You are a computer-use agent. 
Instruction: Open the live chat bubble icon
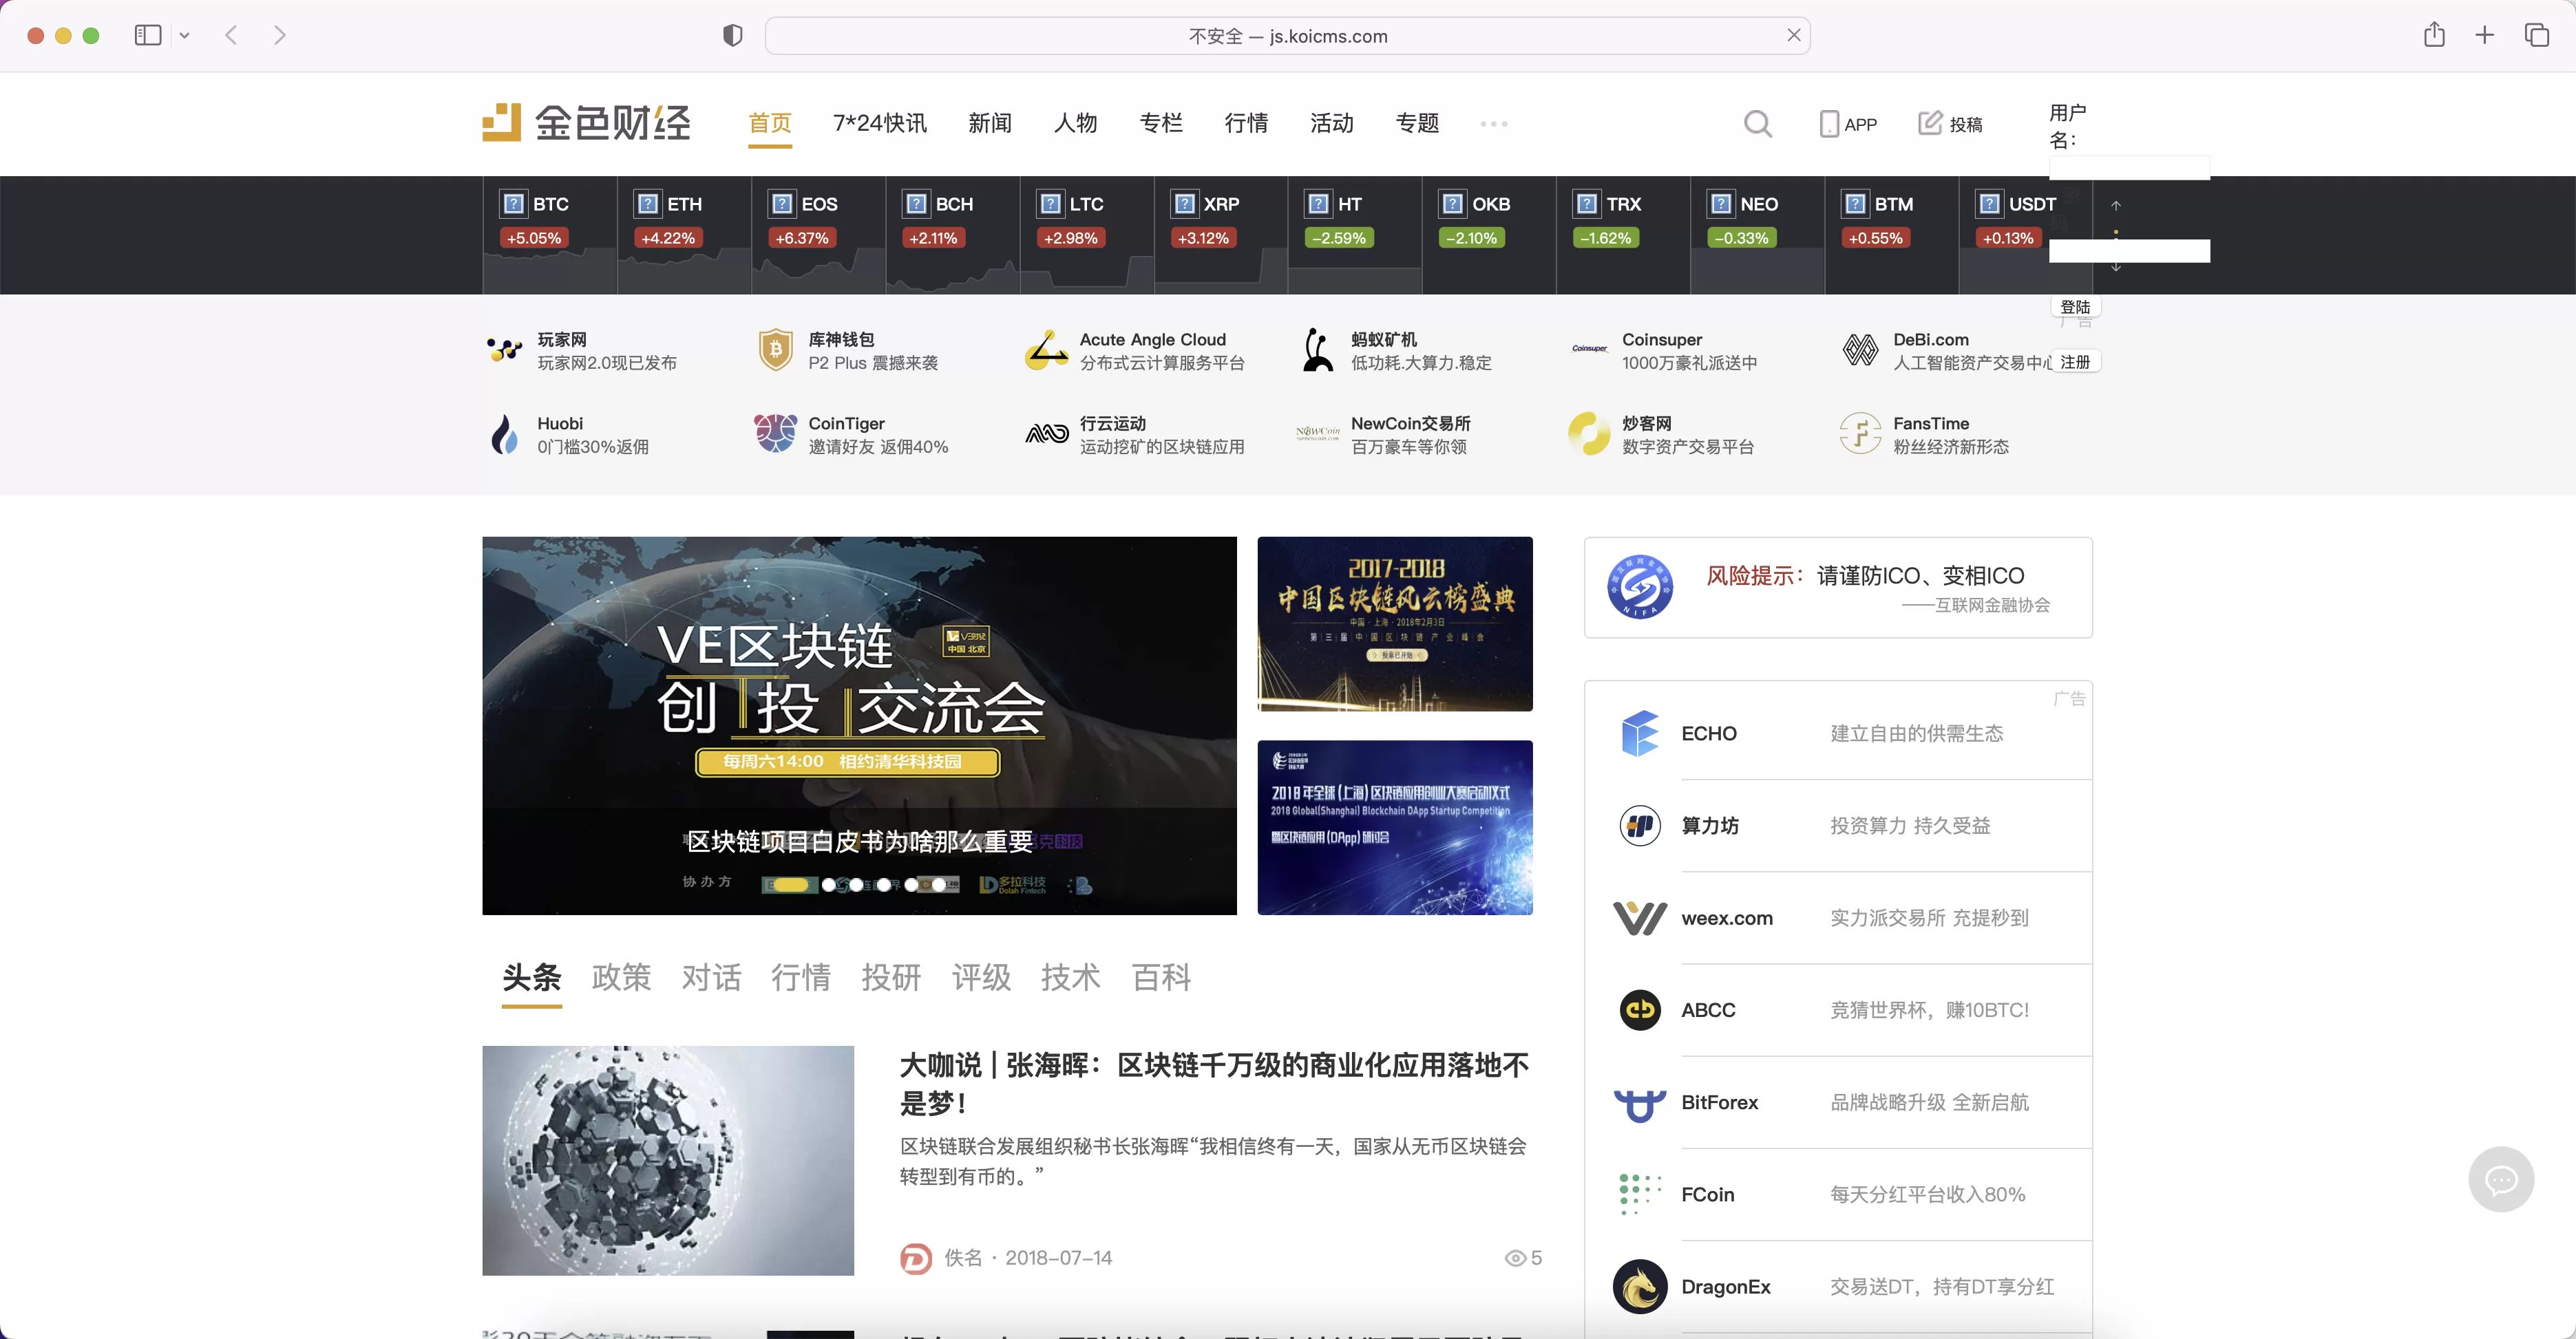[2501, 1179]
